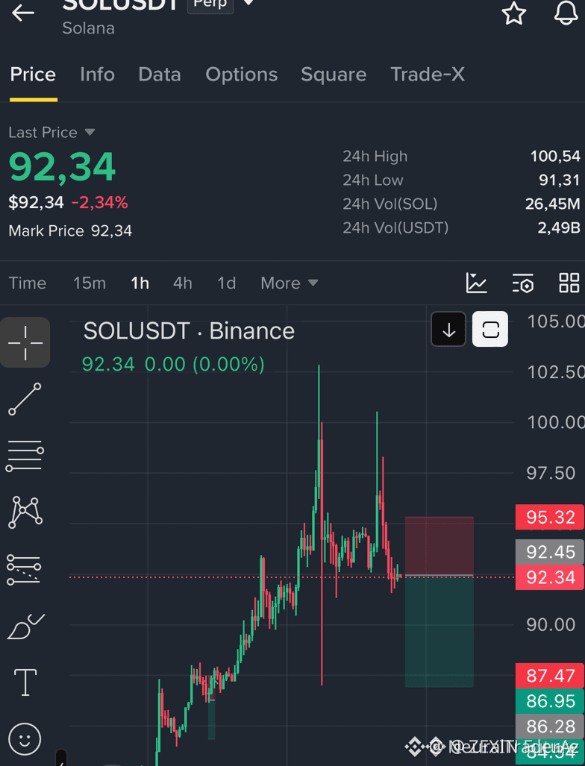Image resolution: width=585 pixels, height=766 pixels.
Task: Select the green take-profit zone on chart
Action: tap(439, 632)
